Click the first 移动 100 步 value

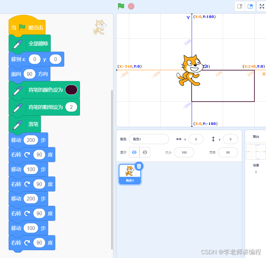(x=31, y=169)
